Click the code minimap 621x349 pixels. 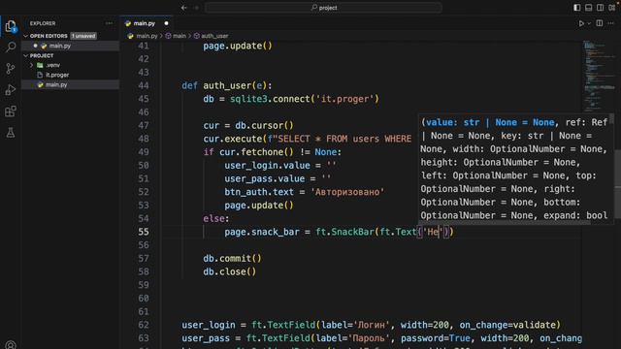599,76
